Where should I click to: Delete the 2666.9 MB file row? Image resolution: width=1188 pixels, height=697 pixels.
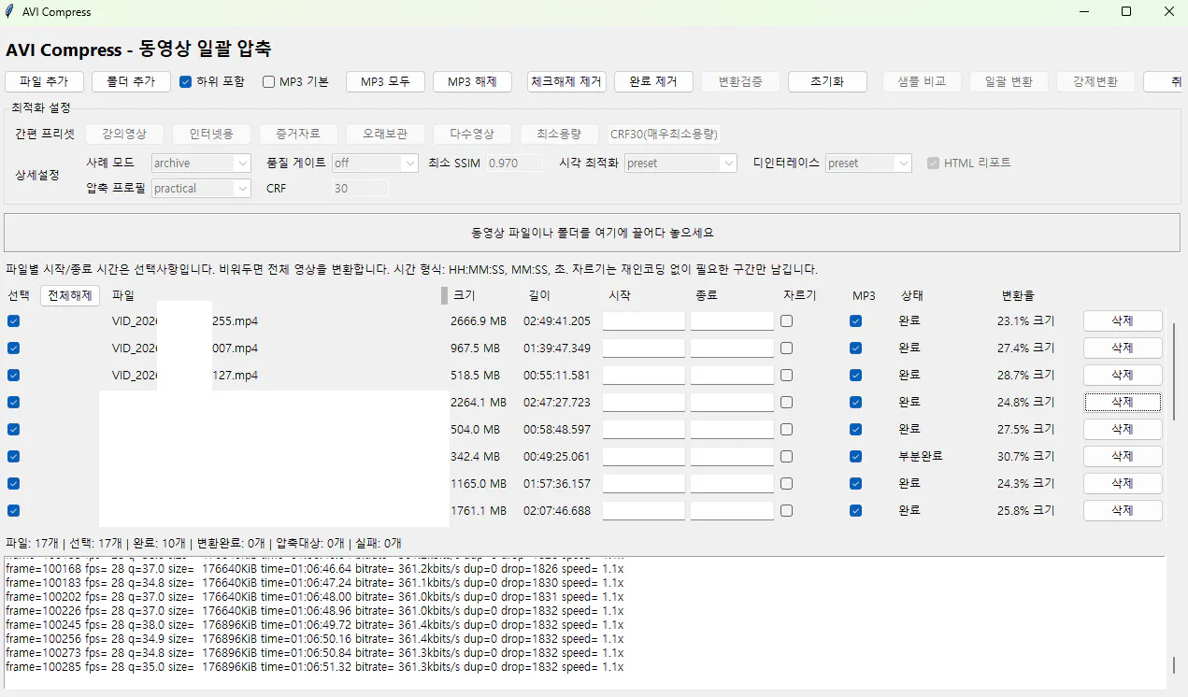(1123, 321)
